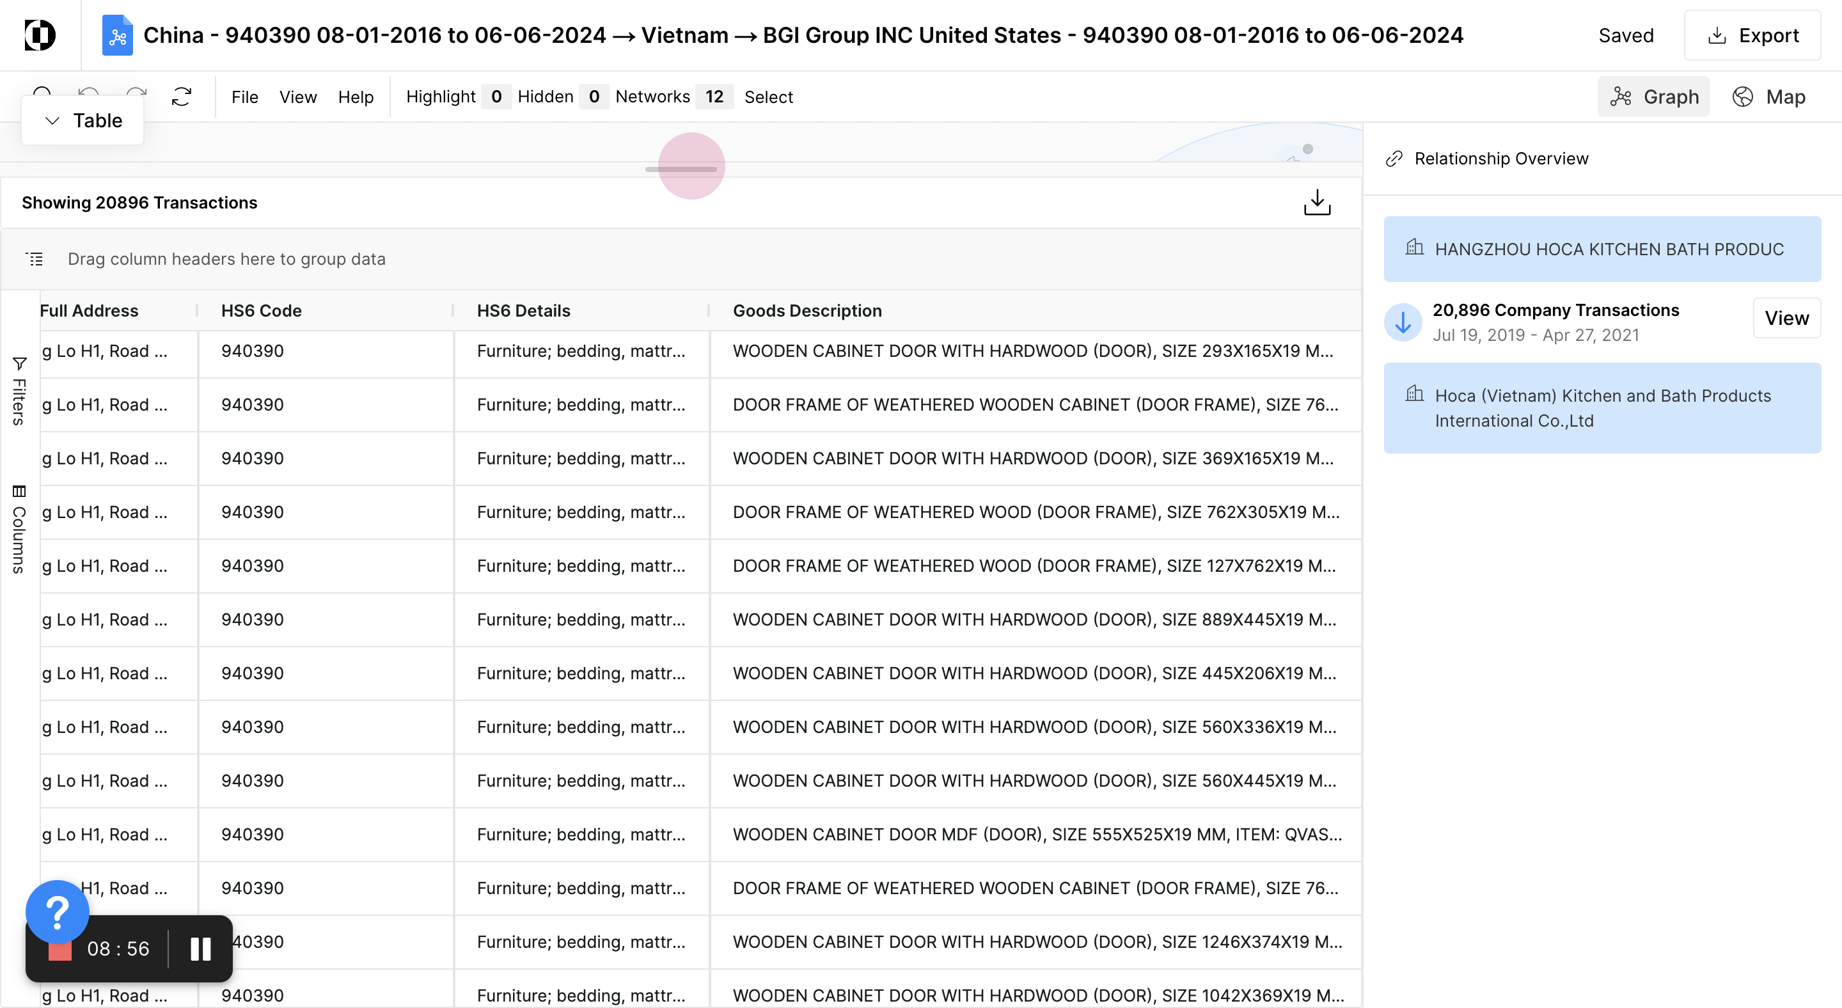Pause the screen recording timer

click(x=201, y=949)
